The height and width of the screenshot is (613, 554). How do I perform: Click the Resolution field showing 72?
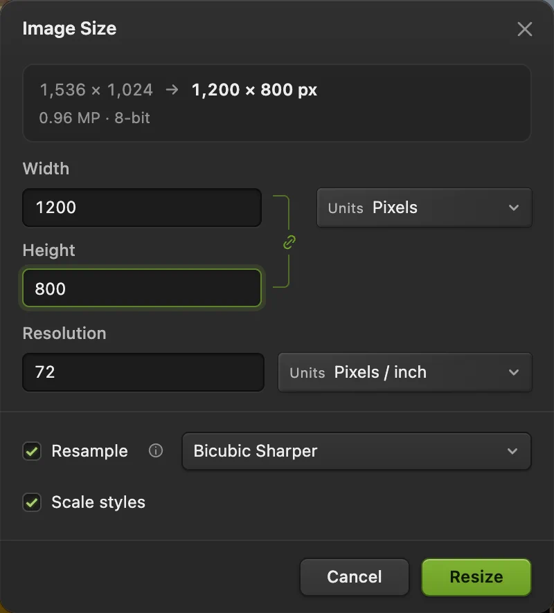point(143,372)
